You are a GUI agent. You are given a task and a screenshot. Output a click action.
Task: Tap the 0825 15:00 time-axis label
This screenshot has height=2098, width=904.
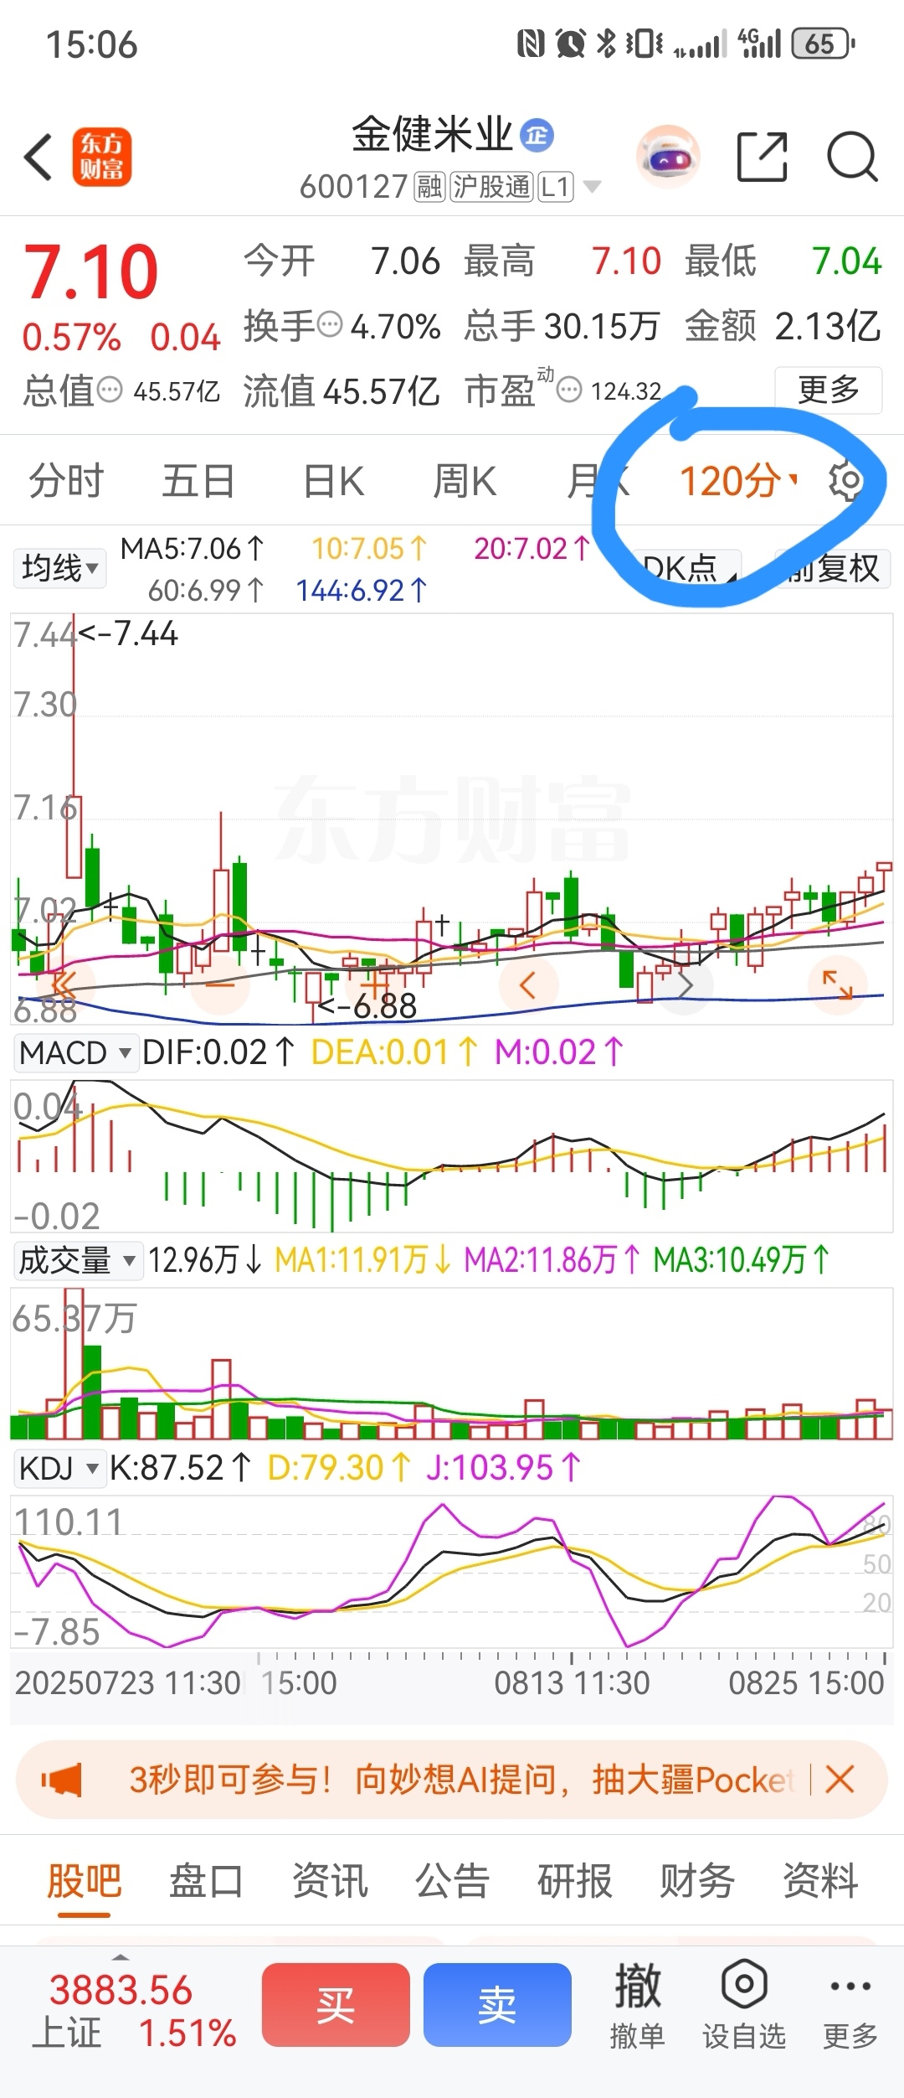click(806, 1682)
